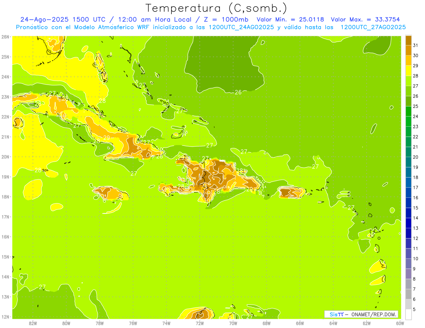Click the 24N latitude axis label

click(x=5, y=77)
